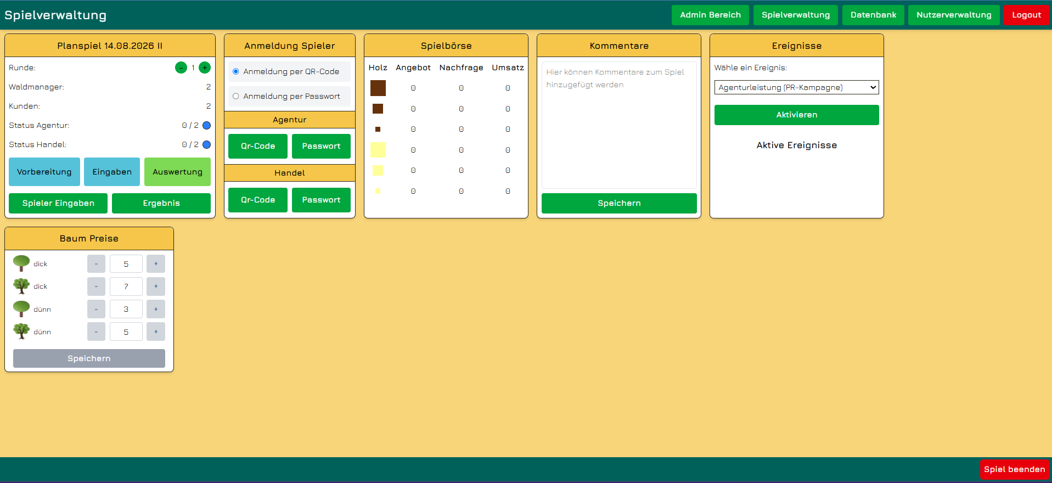Click the blue Status Agentur indicator dot

[x=207, y=125]
